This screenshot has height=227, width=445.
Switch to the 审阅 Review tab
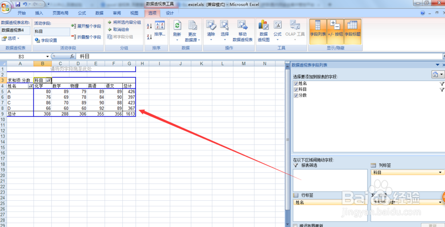point(117,13)
